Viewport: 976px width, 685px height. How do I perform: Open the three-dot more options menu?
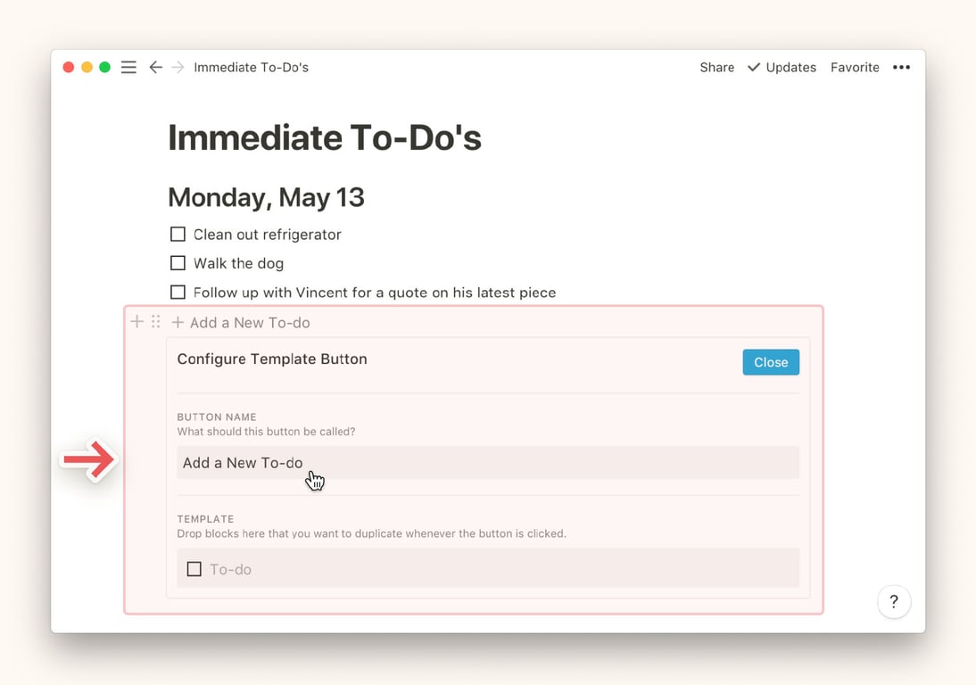coord(901,68)
